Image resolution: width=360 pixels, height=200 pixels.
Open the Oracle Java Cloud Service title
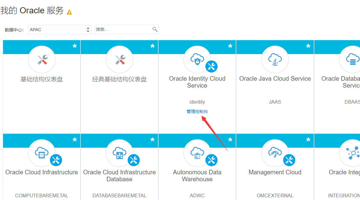[275, 79]
